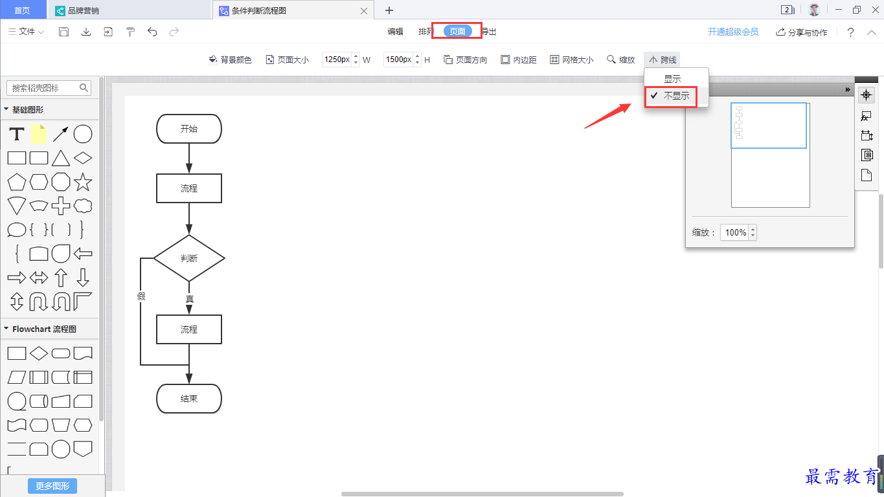Click 分享与协作 button
The width and height of the screenshot is (884, 497).
coord(802,32)
